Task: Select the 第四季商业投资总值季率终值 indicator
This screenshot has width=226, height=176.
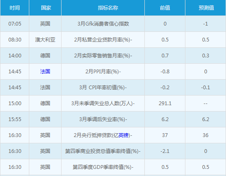Action: (x=103, y=151)
